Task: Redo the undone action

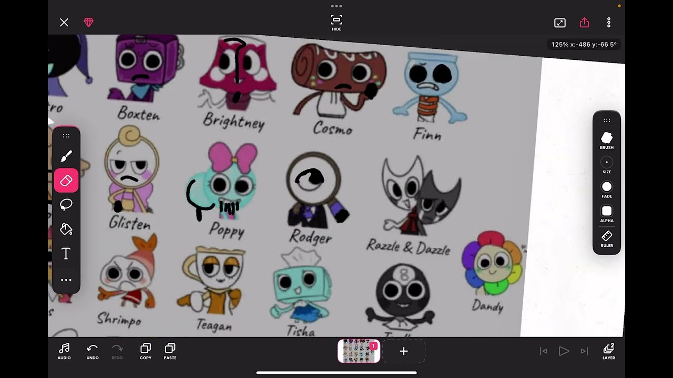Action: [117, 351]
